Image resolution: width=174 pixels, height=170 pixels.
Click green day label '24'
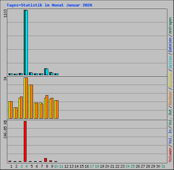pyautogui.click(x=127, y=166)
